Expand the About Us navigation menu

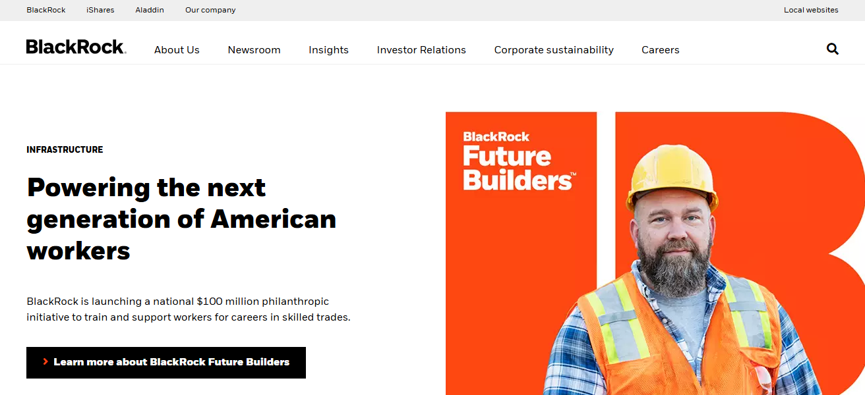point(177,50)
